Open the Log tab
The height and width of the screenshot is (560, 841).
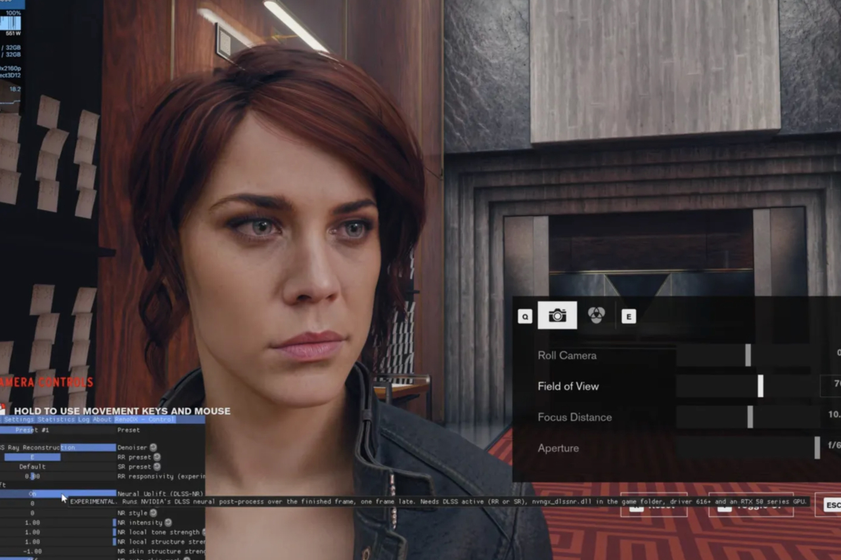(84, 419)
